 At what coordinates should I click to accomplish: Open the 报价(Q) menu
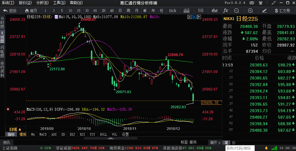pyautogui.click(x=25, y=3)
